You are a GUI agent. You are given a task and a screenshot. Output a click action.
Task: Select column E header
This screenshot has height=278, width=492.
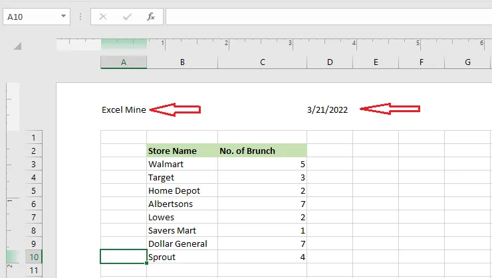tap(376, 62)
